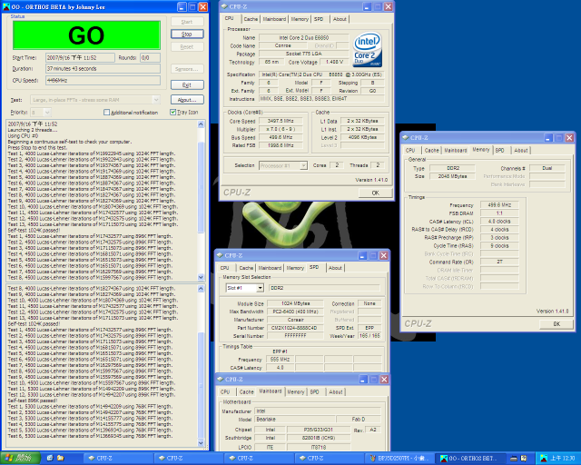Click title bar icon of CPU-Z SPD window
This screenshot has width=581, height=465.
click(x=220, y=255)
